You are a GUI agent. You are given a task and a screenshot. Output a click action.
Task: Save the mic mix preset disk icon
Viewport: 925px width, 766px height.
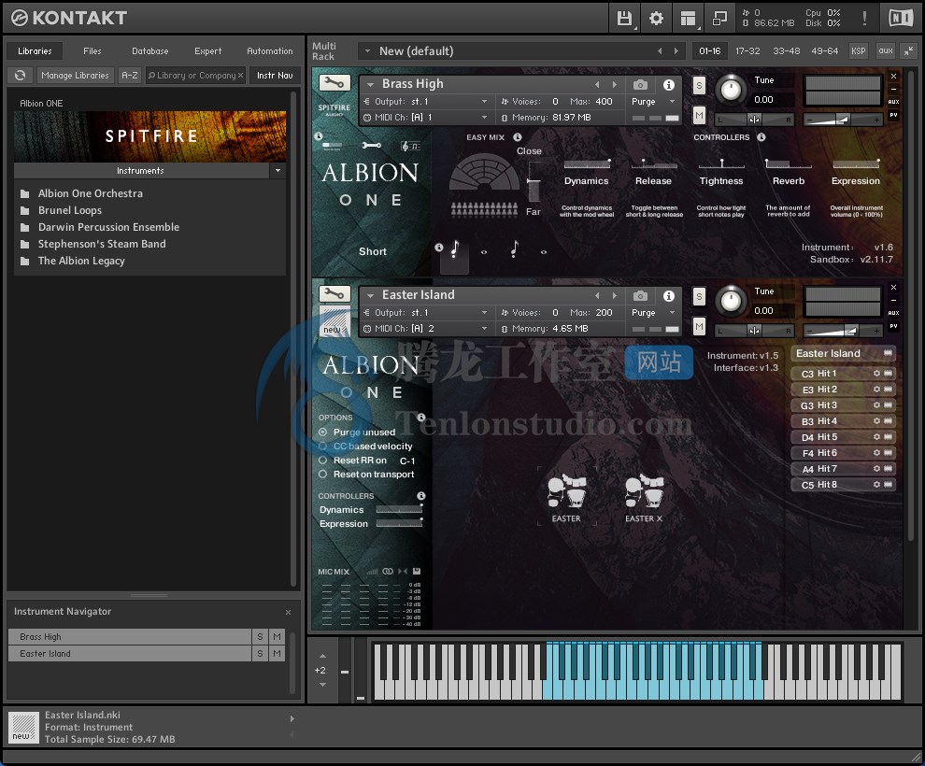[x=417, y=572]
